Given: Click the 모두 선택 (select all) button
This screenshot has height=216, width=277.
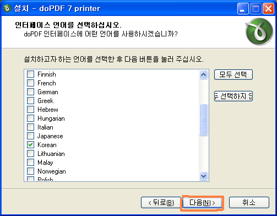Looking at the screenshot, I should (233, 74).
